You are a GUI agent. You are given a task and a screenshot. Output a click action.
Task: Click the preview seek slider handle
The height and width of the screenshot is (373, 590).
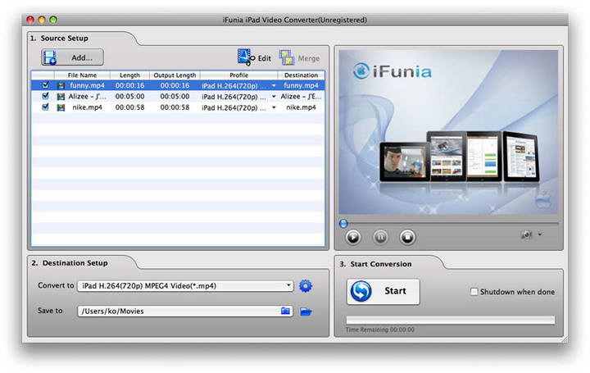click(343, 224)
